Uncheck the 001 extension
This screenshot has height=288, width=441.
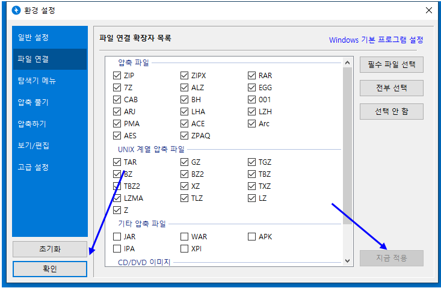click(x=251, y=100)
